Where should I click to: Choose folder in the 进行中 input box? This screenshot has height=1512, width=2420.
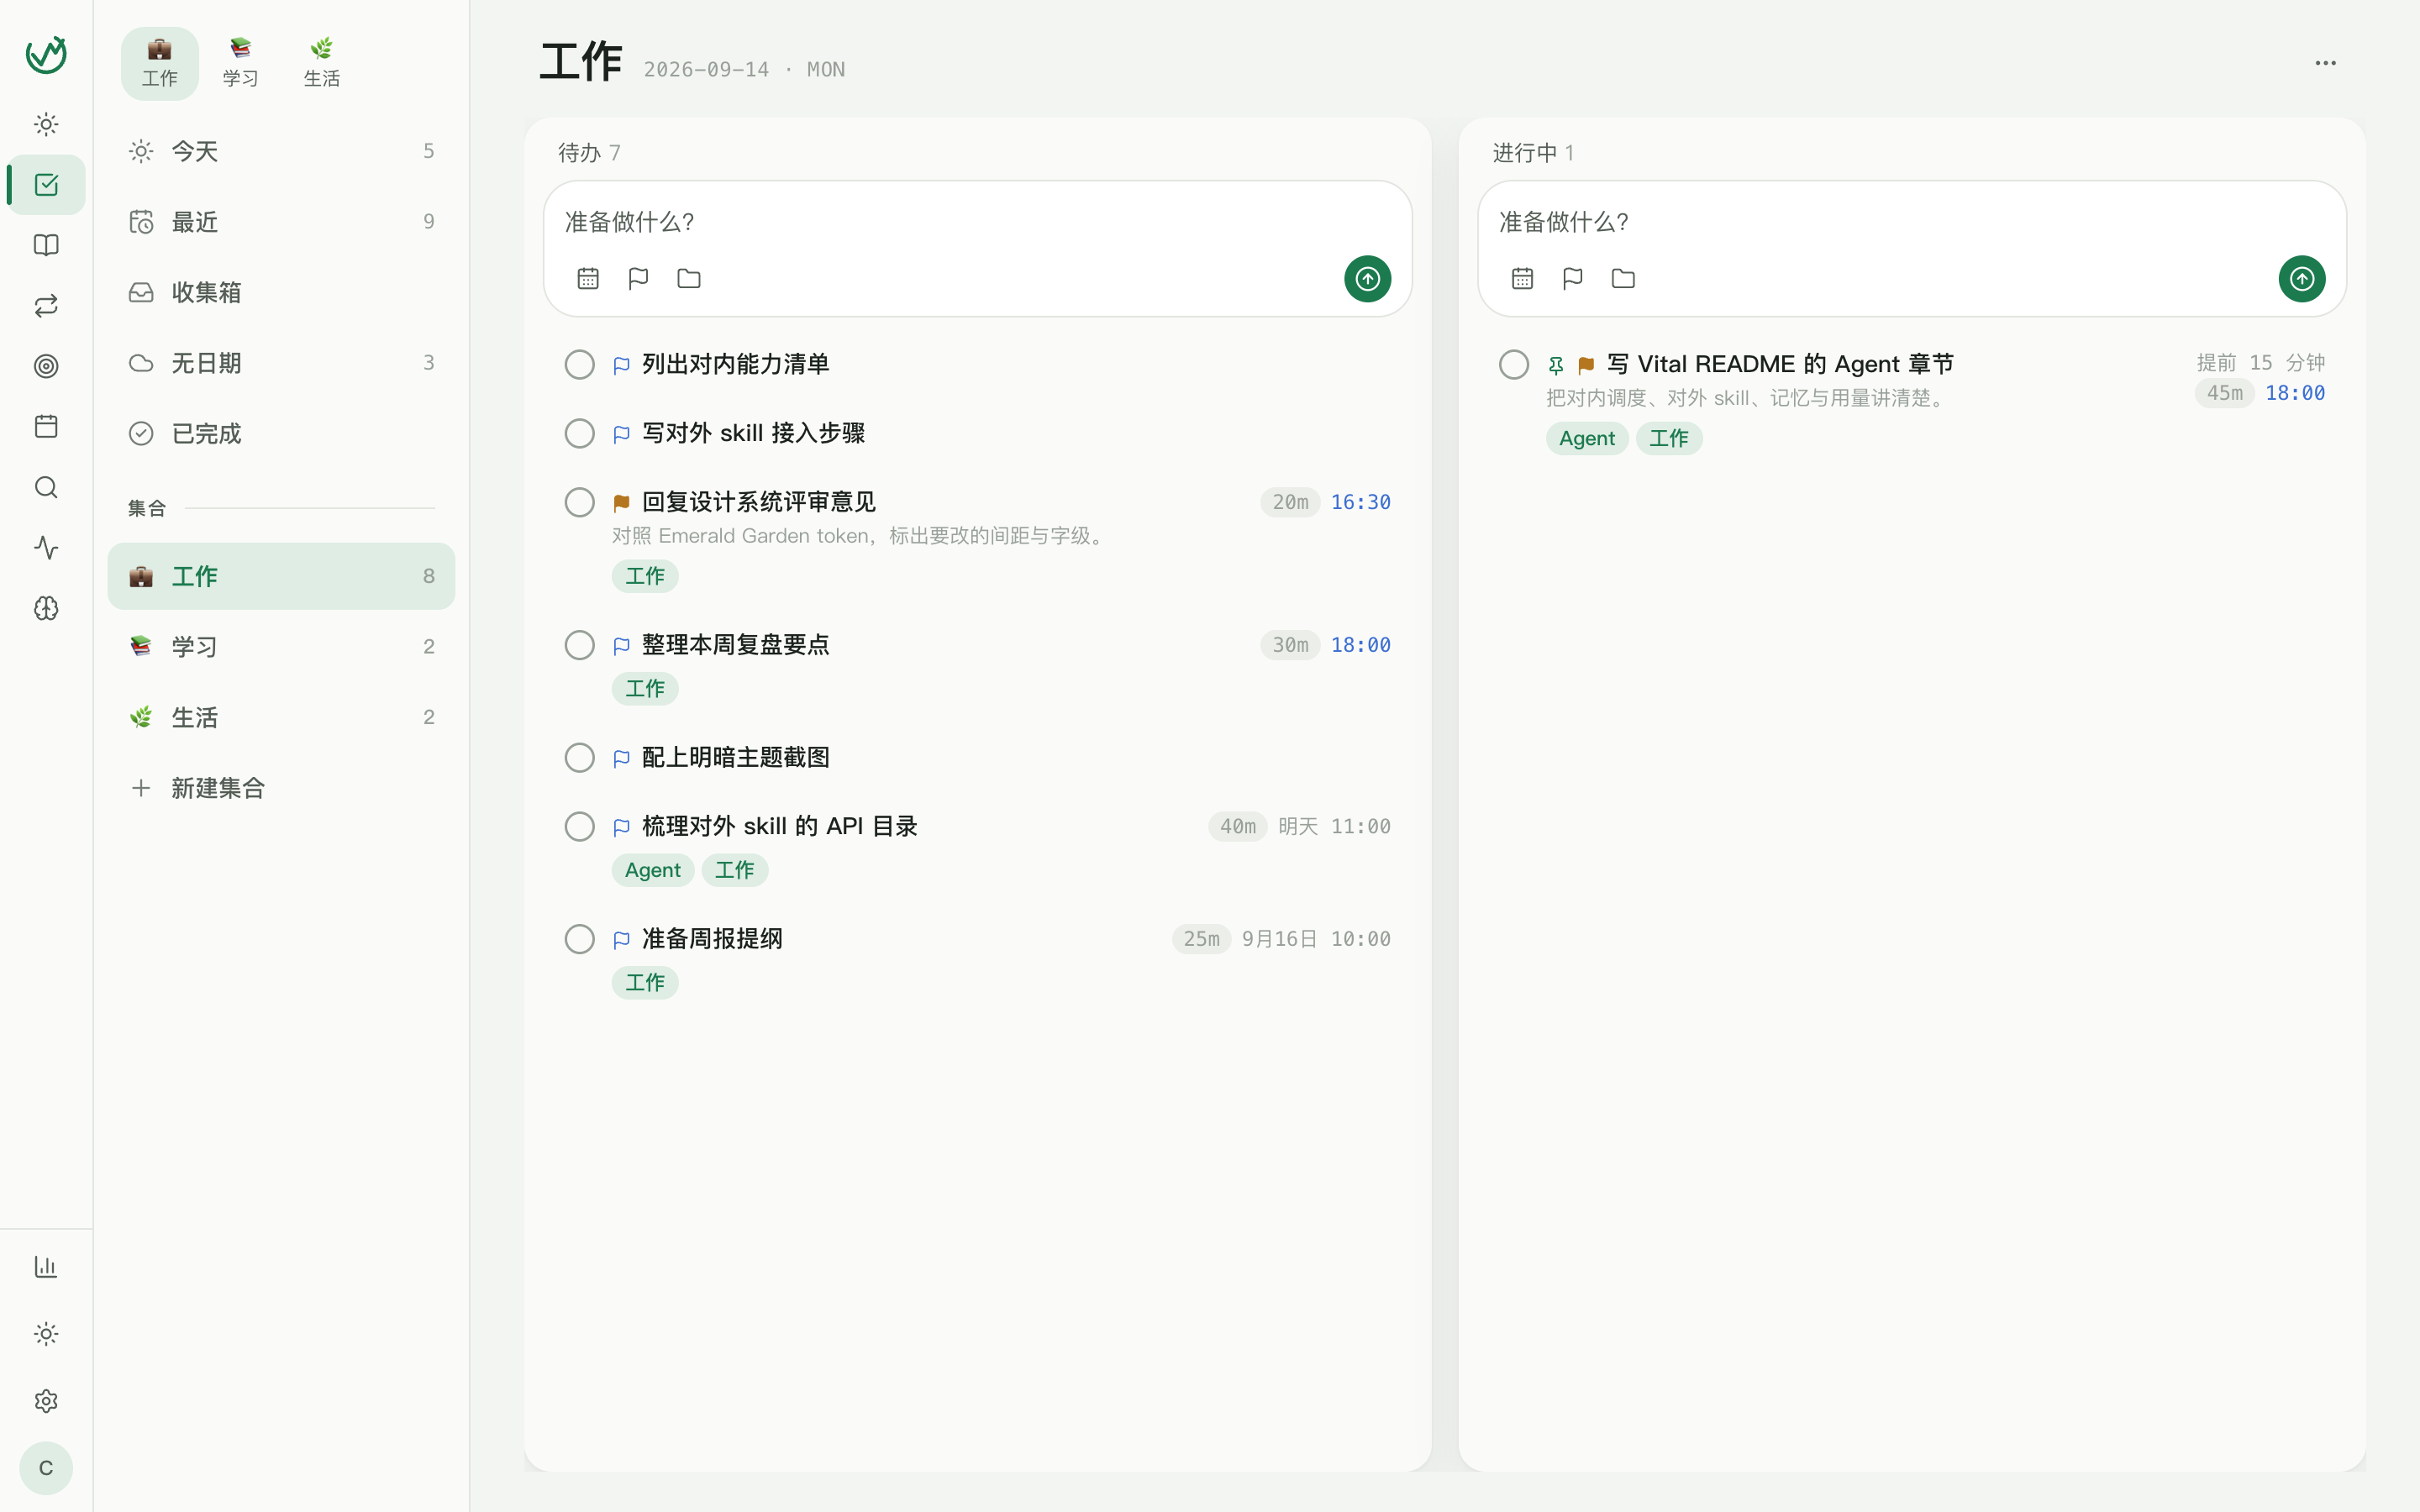[1623, 278]
